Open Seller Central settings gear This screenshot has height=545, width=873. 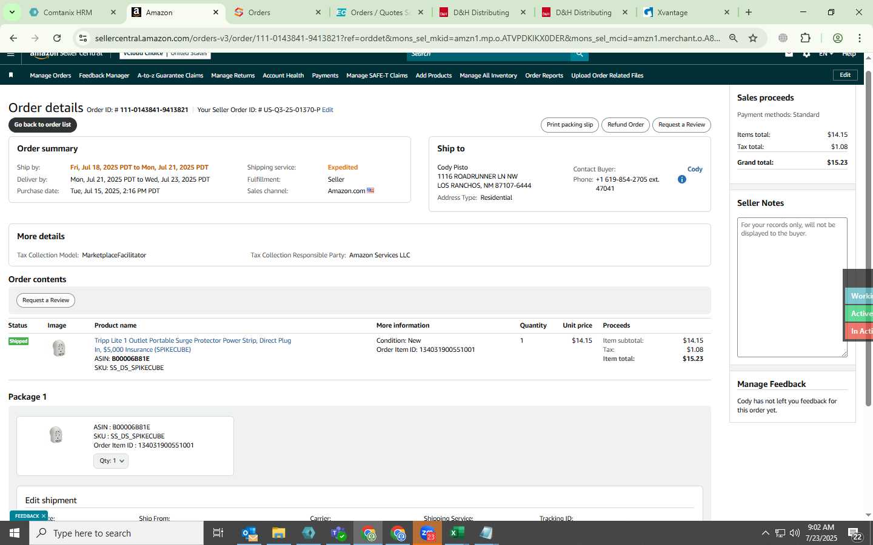click(806, 54)
